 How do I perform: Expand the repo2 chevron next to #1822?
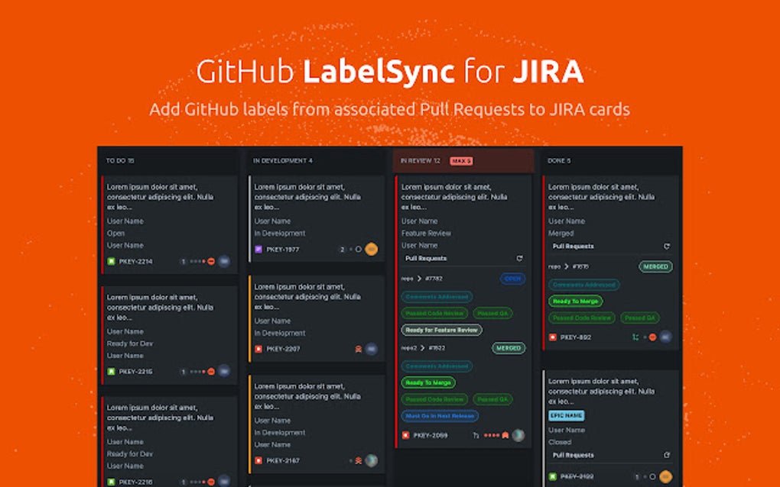pos(422,348)
